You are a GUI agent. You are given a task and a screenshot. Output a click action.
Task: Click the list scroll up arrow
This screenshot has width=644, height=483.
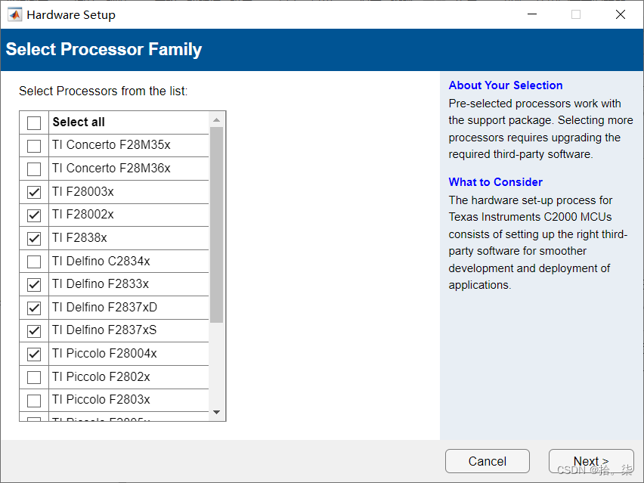pyautogui.click(x=216, y=120)
